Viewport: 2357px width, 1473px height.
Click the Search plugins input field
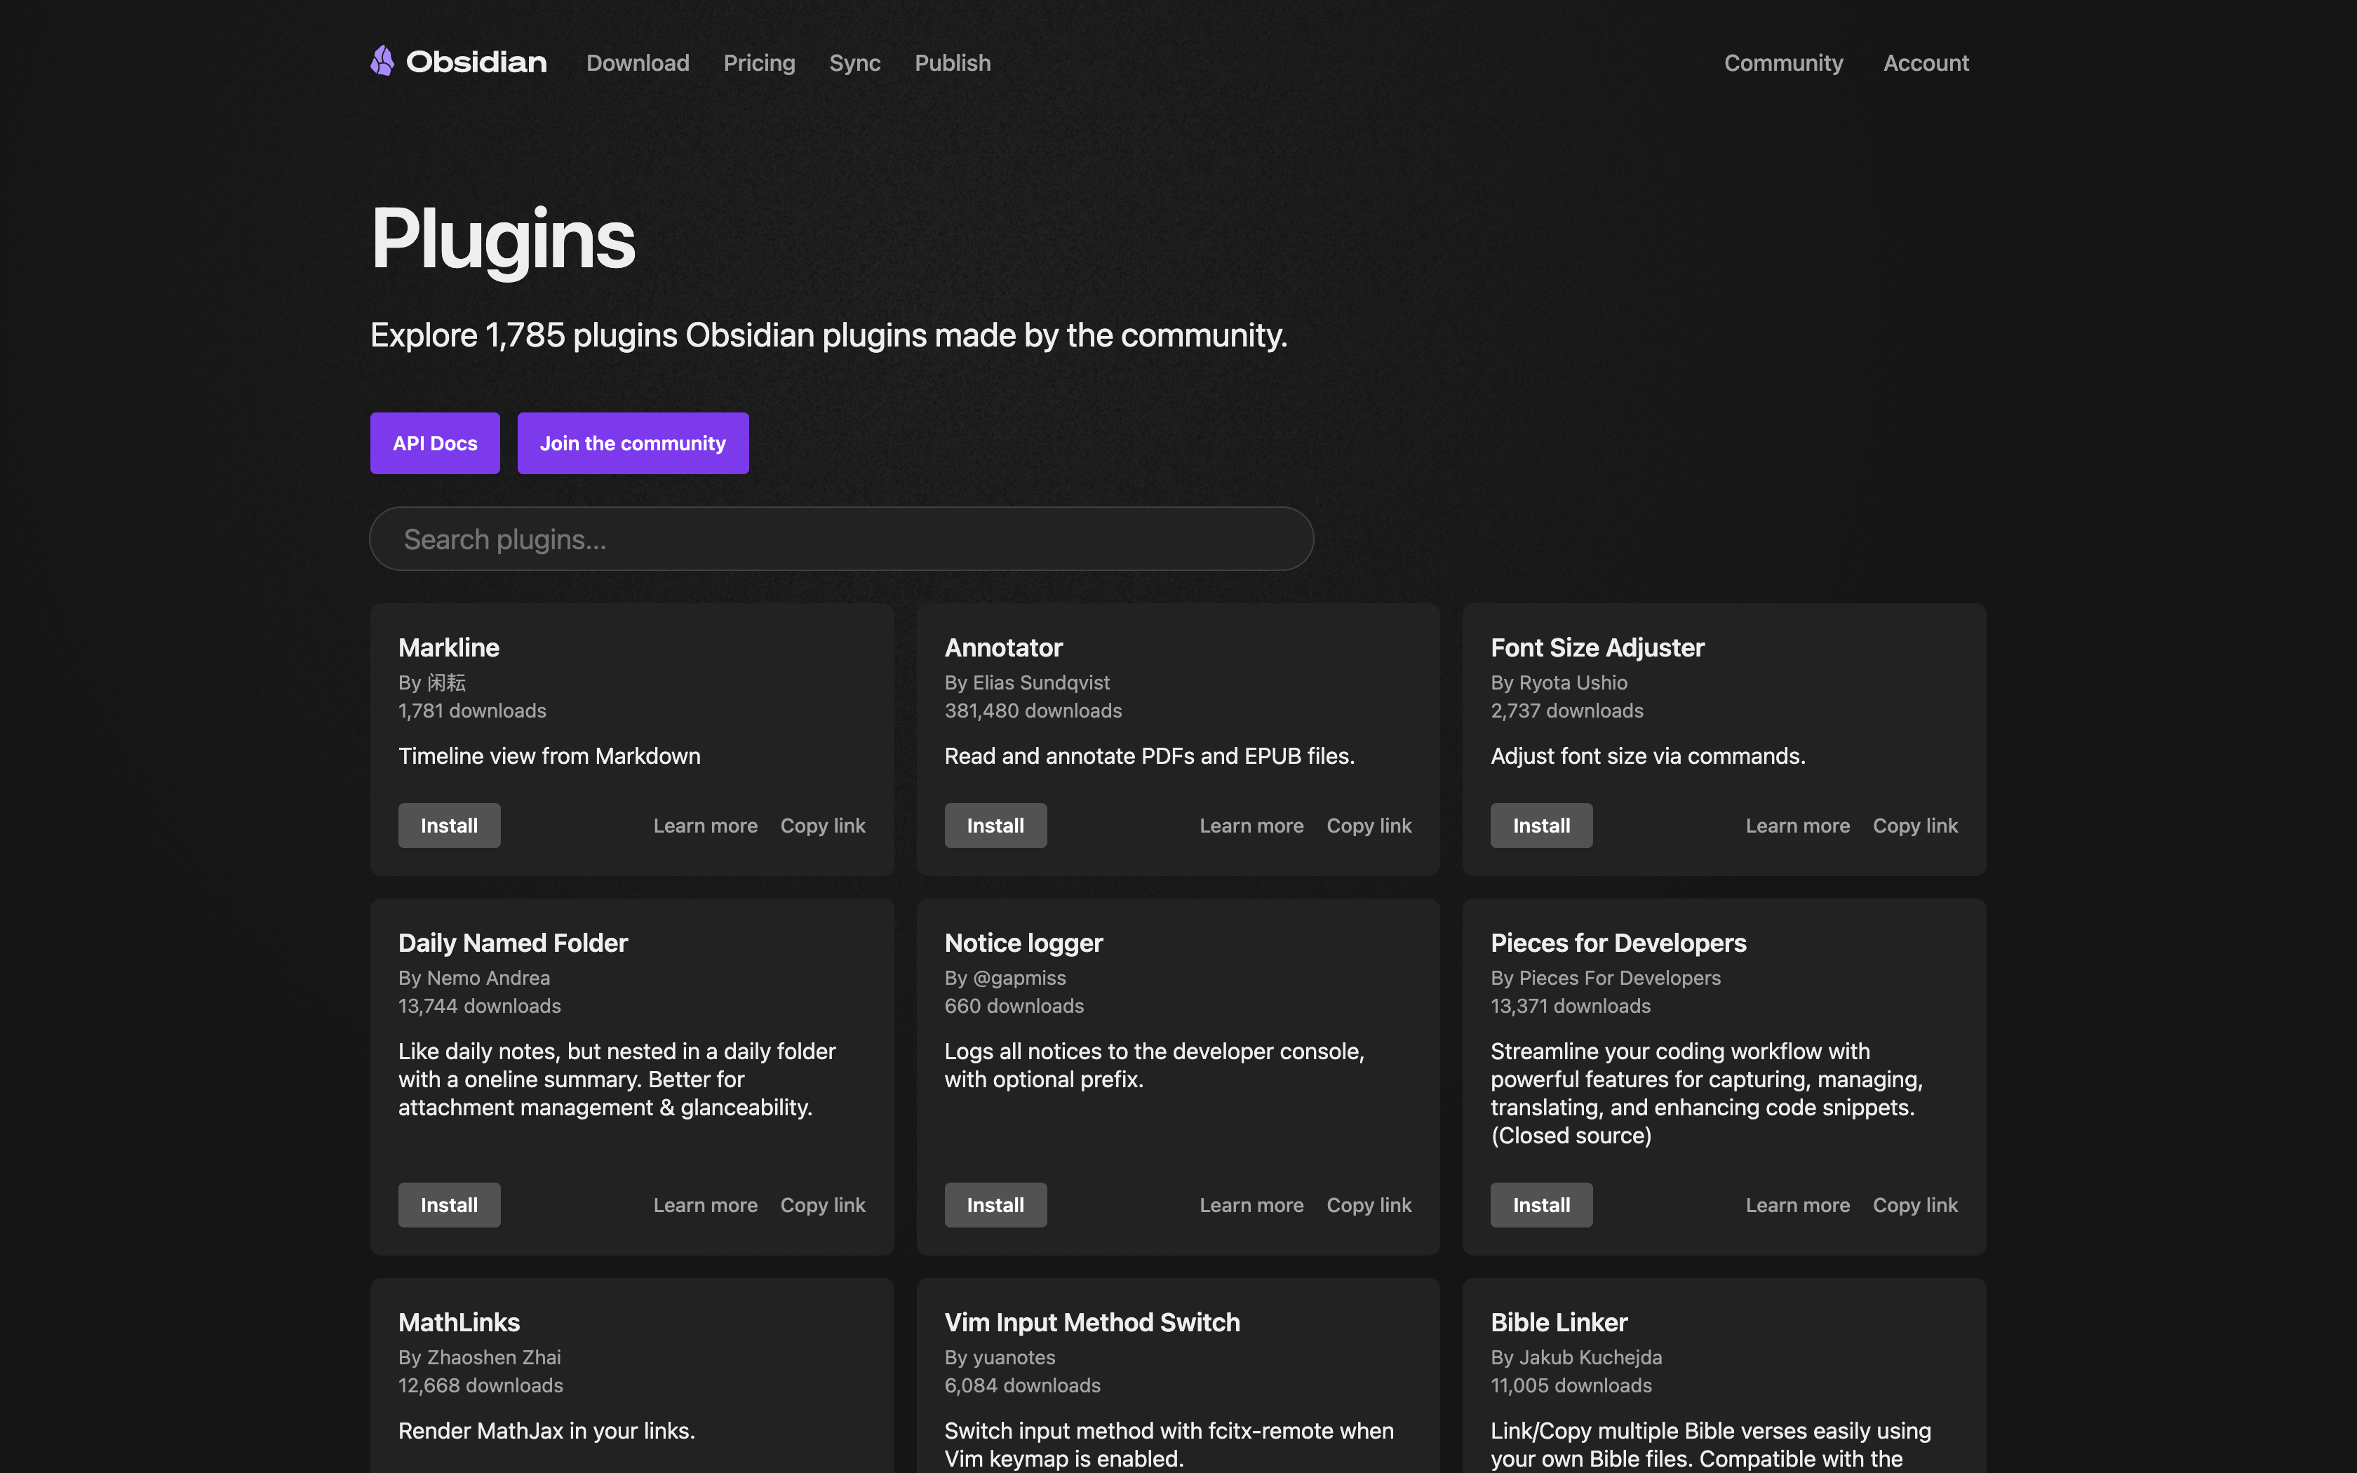[842, 537]
